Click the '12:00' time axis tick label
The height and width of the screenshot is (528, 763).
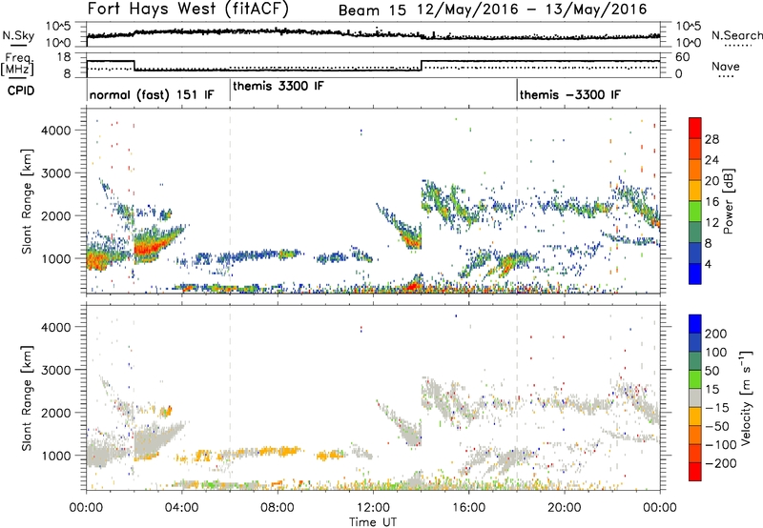[373, 508]
